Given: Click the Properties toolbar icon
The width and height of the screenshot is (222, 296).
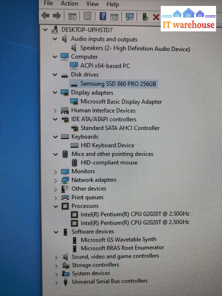Looking at the screenshot, I should [x=87, y=16].
